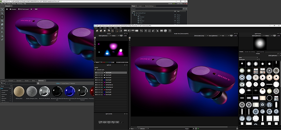Click the globe render toolbar icon
The image size is (281, 130).
pos(166,31)
